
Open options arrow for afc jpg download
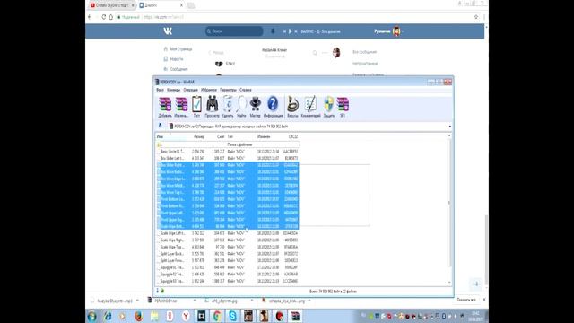tap(251, 301)
